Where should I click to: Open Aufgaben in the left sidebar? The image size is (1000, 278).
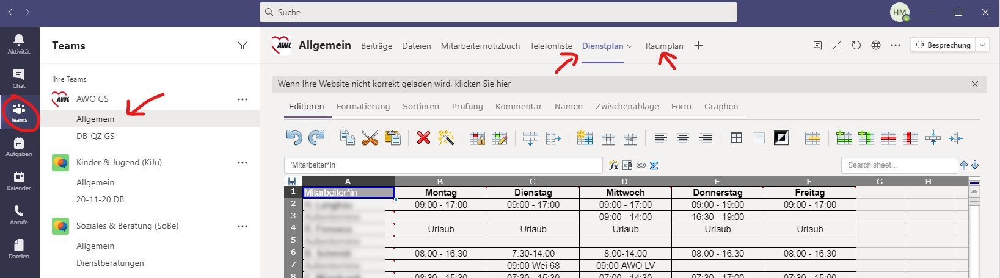point(19,146)
